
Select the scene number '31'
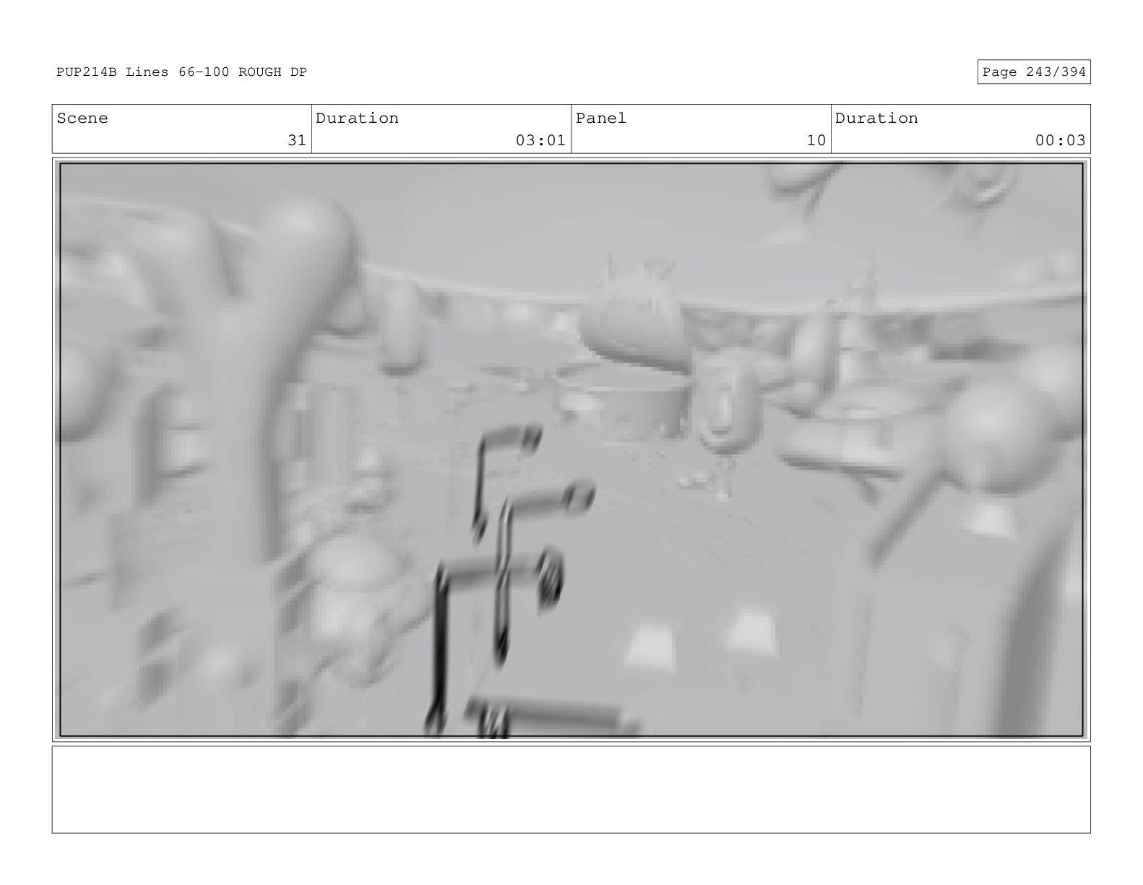pos(297,140)
